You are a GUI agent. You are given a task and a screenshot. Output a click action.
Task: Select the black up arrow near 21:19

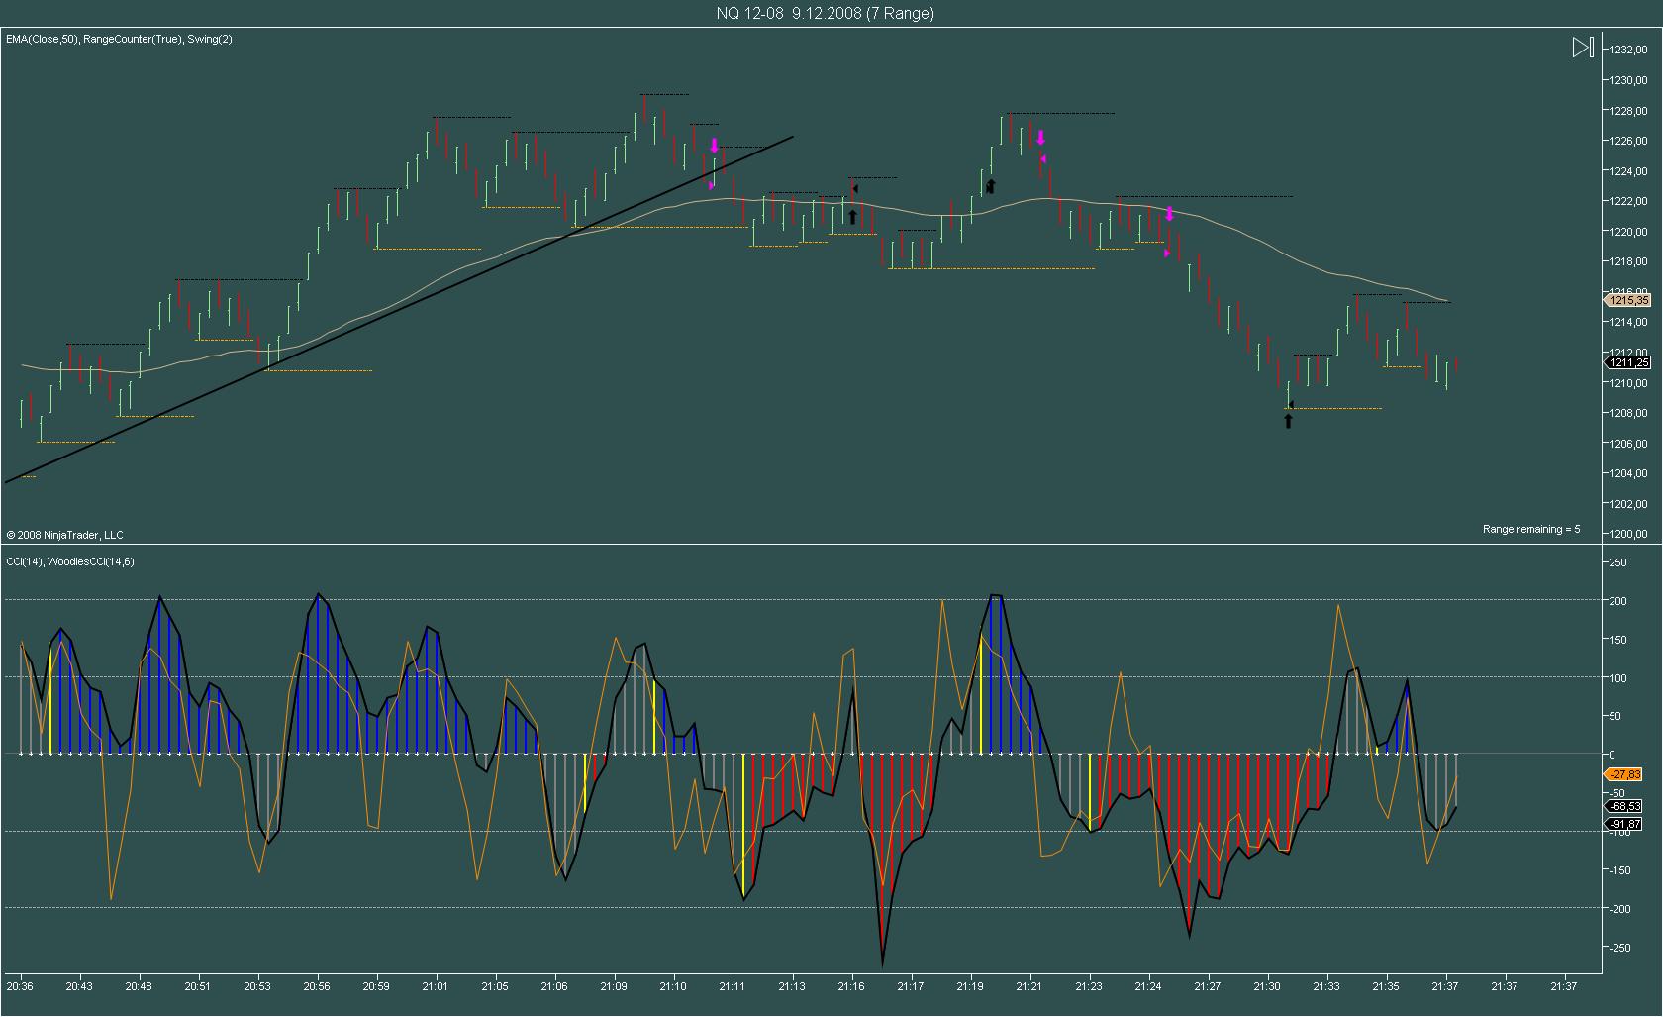990,185
